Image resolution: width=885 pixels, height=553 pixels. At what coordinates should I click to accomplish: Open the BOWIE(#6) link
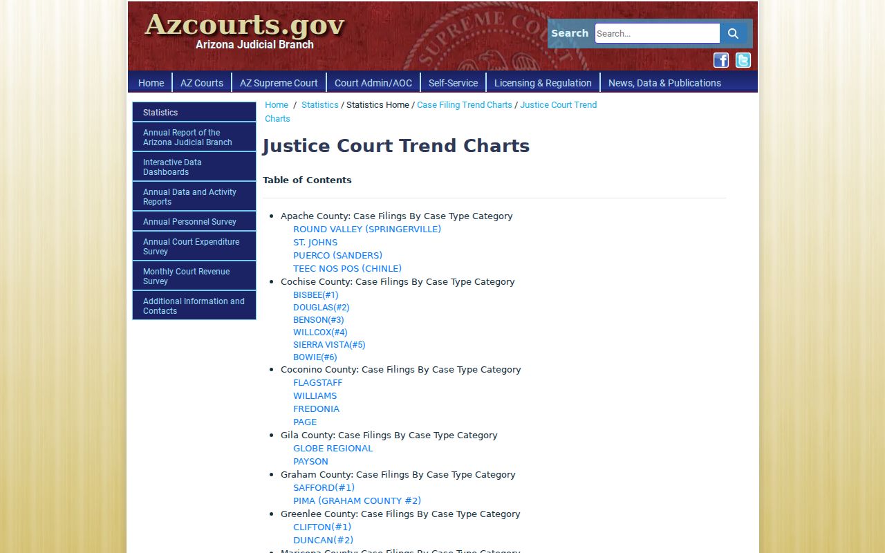pyautogui.click(x=315, y=357)
